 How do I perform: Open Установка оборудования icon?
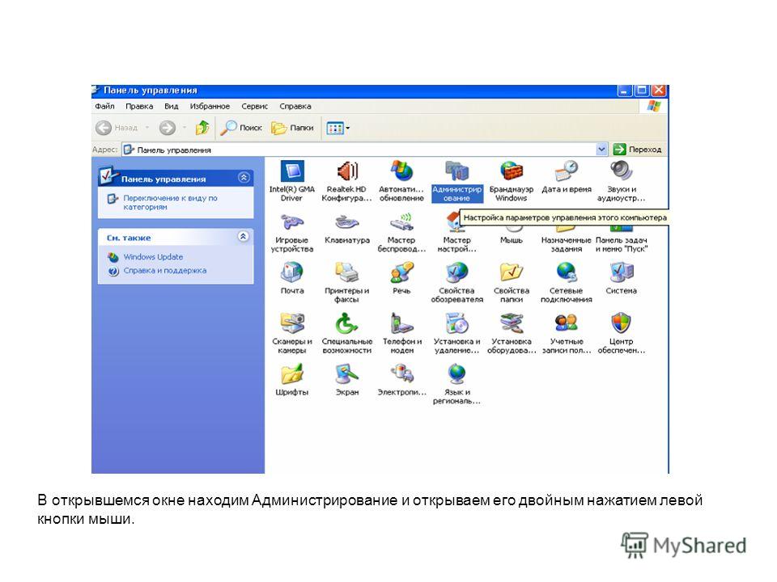[x=512, y=333]
